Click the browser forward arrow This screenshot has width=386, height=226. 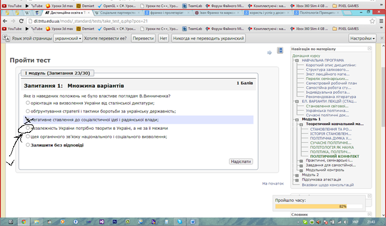click(13, 21)
